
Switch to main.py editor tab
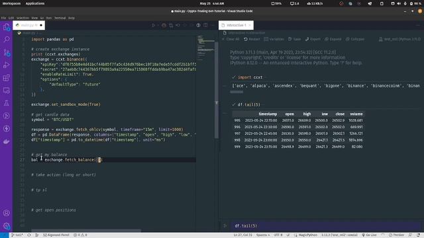[x=29, y=25]
